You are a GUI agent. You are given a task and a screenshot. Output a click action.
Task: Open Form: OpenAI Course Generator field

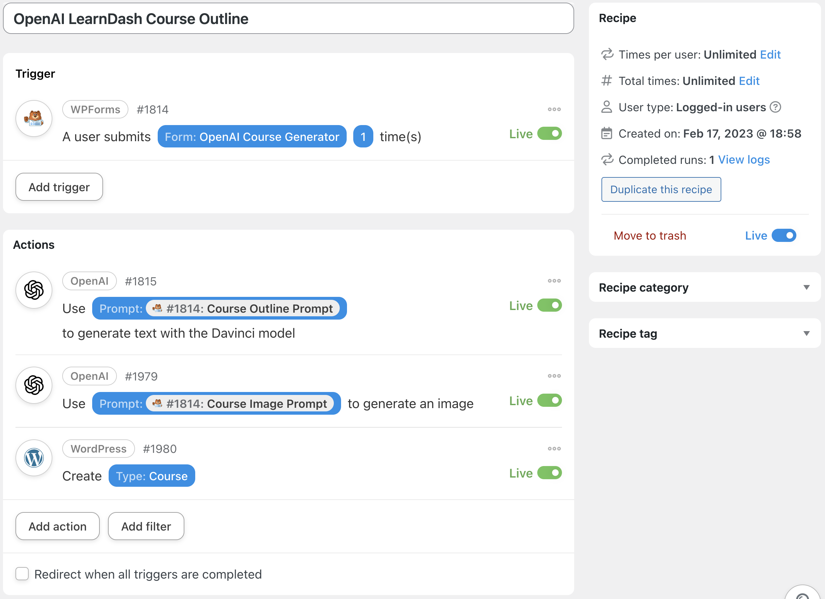pos(252,137)
